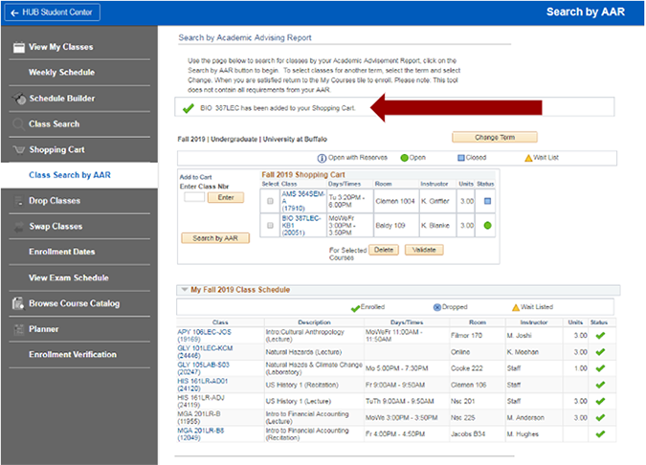The width and height of the screenshot is (646, 465).
Task: Click the Browse Course Catalog icon
Action: pos(18,304)
